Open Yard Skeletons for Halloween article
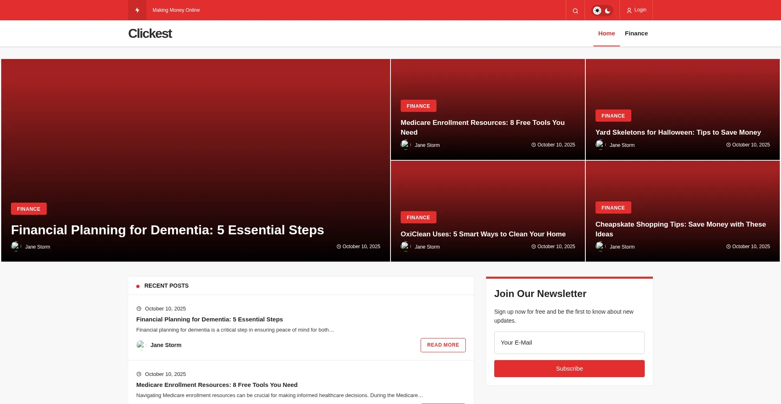 point(678,132)
